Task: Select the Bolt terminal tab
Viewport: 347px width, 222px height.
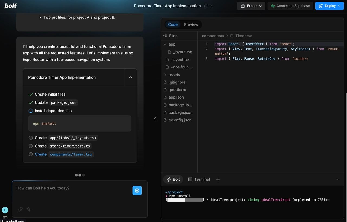Action: coord(173,179)
